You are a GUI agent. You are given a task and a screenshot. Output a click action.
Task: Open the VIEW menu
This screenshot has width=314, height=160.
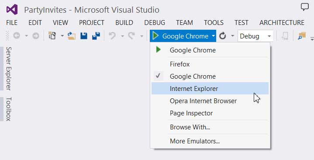click(x=60, y=23)
